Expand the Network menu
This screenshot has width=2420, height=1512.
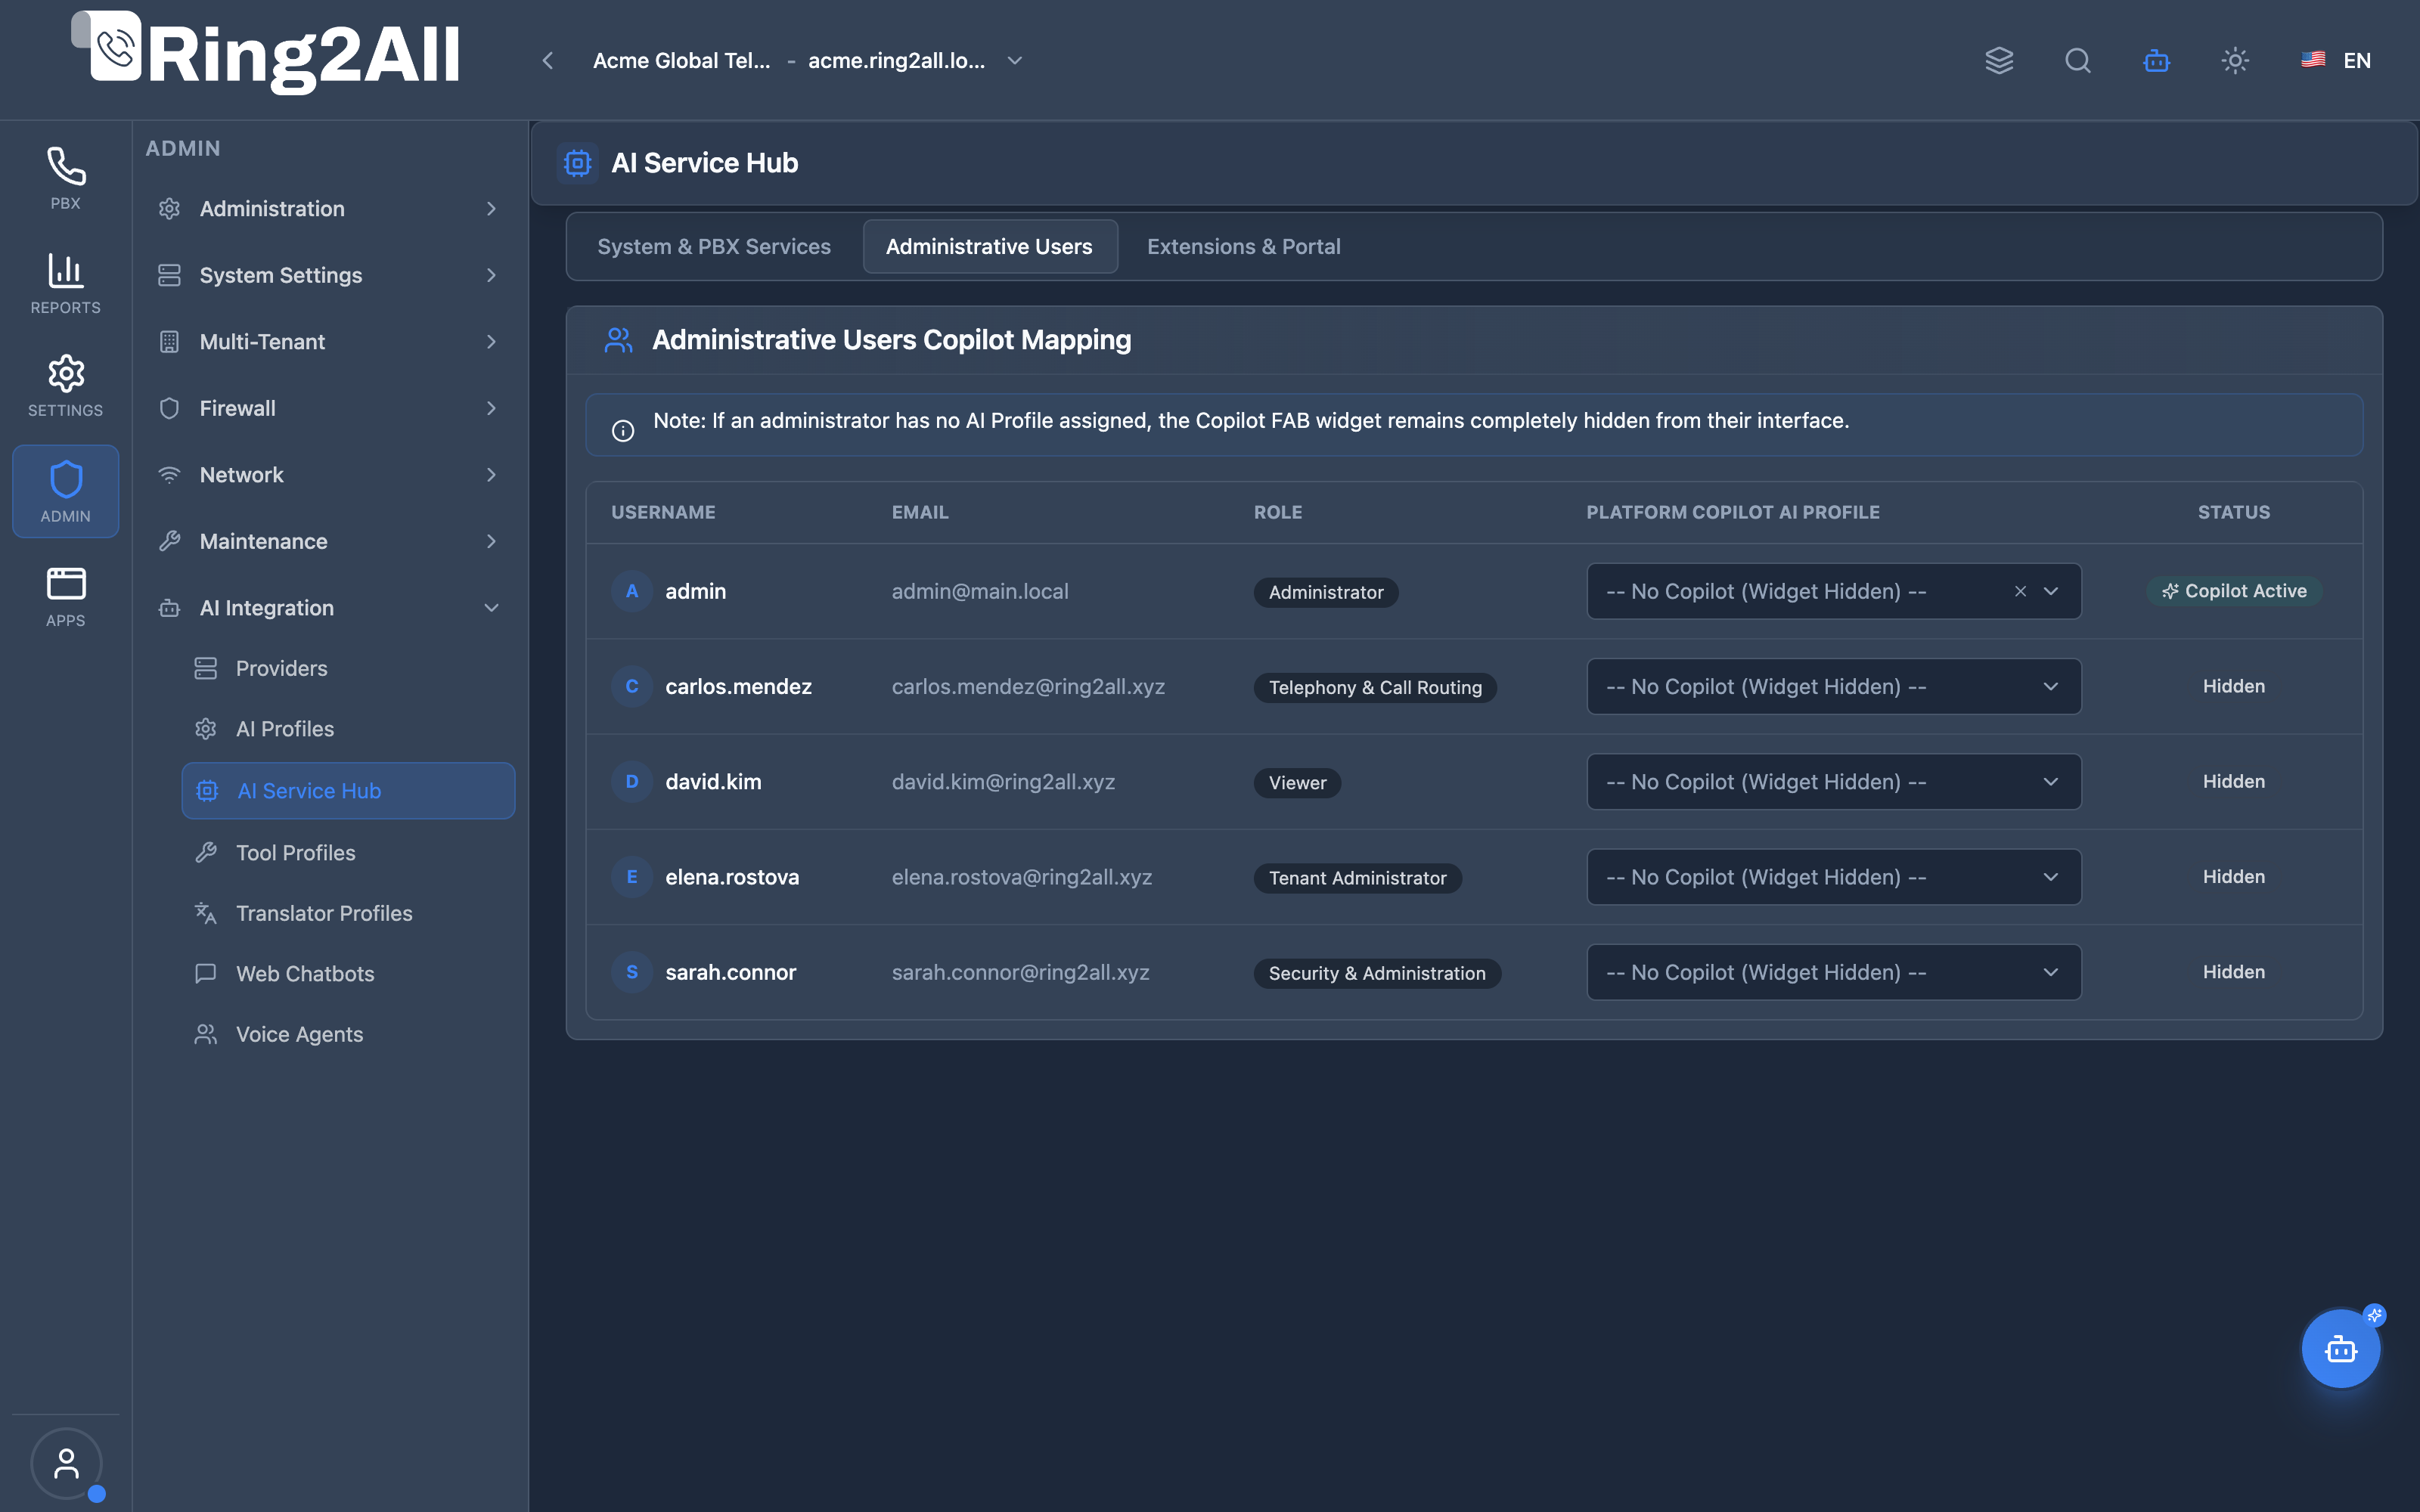click(328, 474)
